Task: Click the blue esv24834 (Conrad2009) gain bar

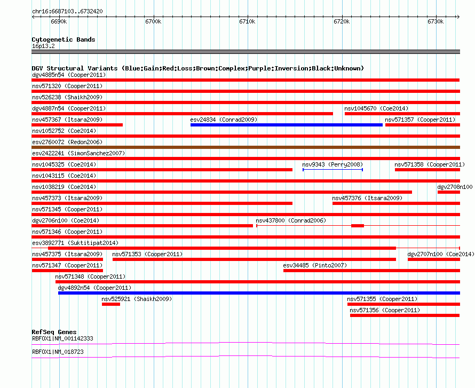Action: (286, 125)
